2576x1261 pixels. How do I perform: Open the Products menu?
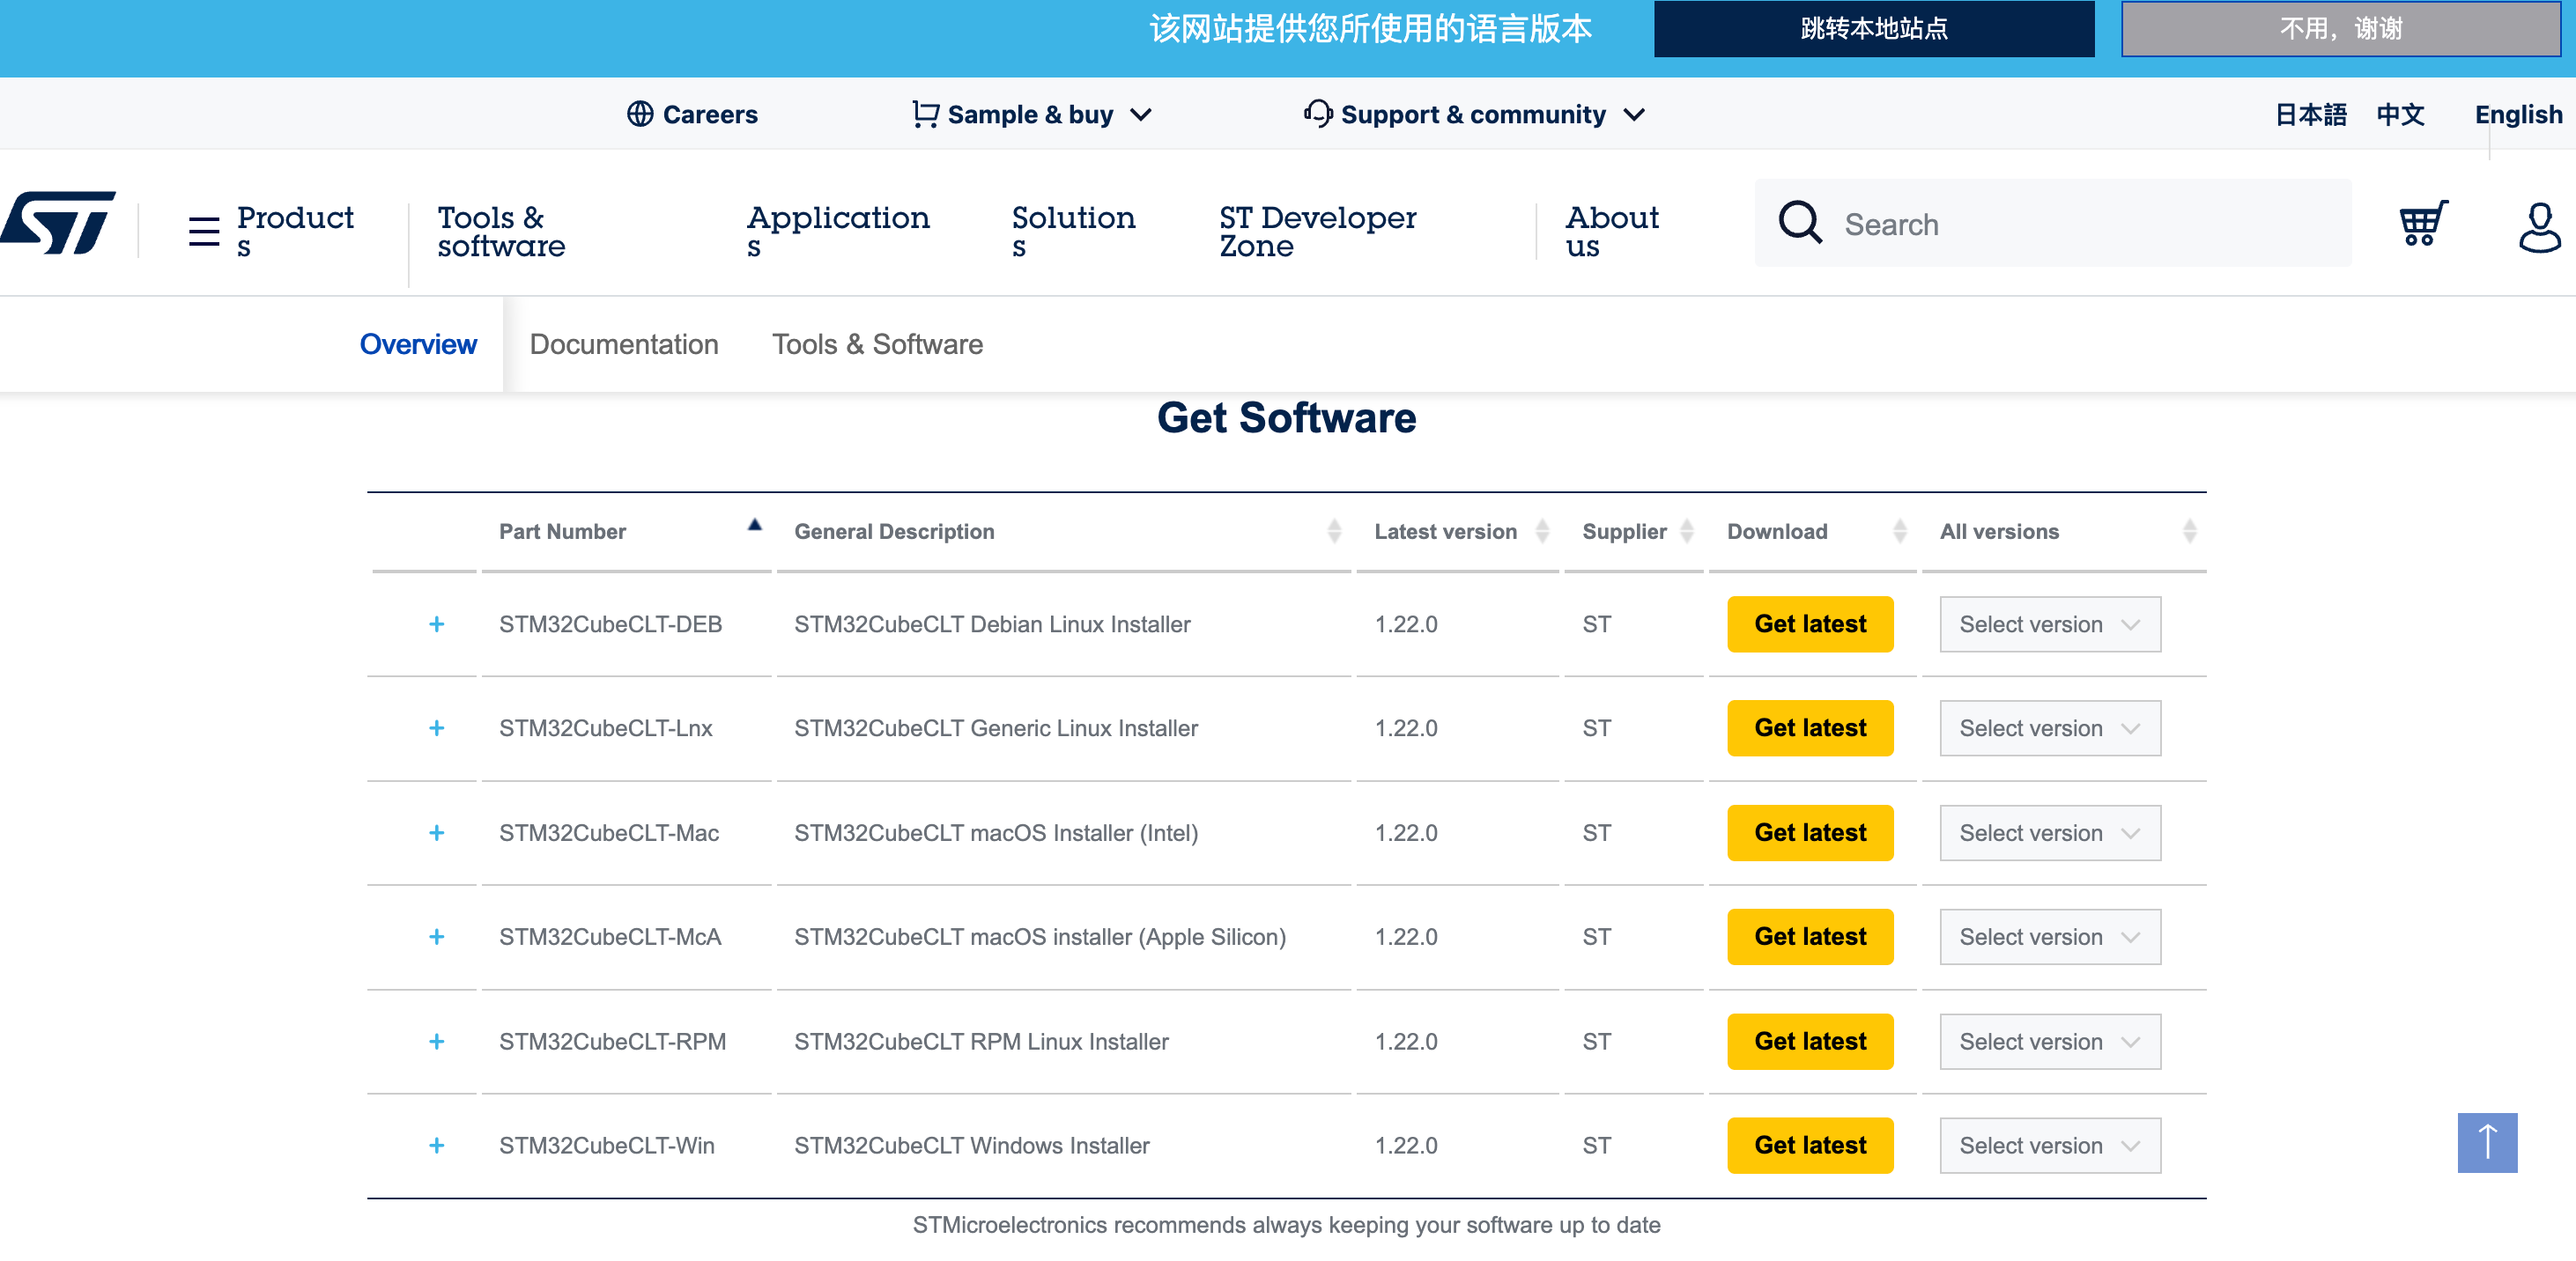[x=295, y=232]
